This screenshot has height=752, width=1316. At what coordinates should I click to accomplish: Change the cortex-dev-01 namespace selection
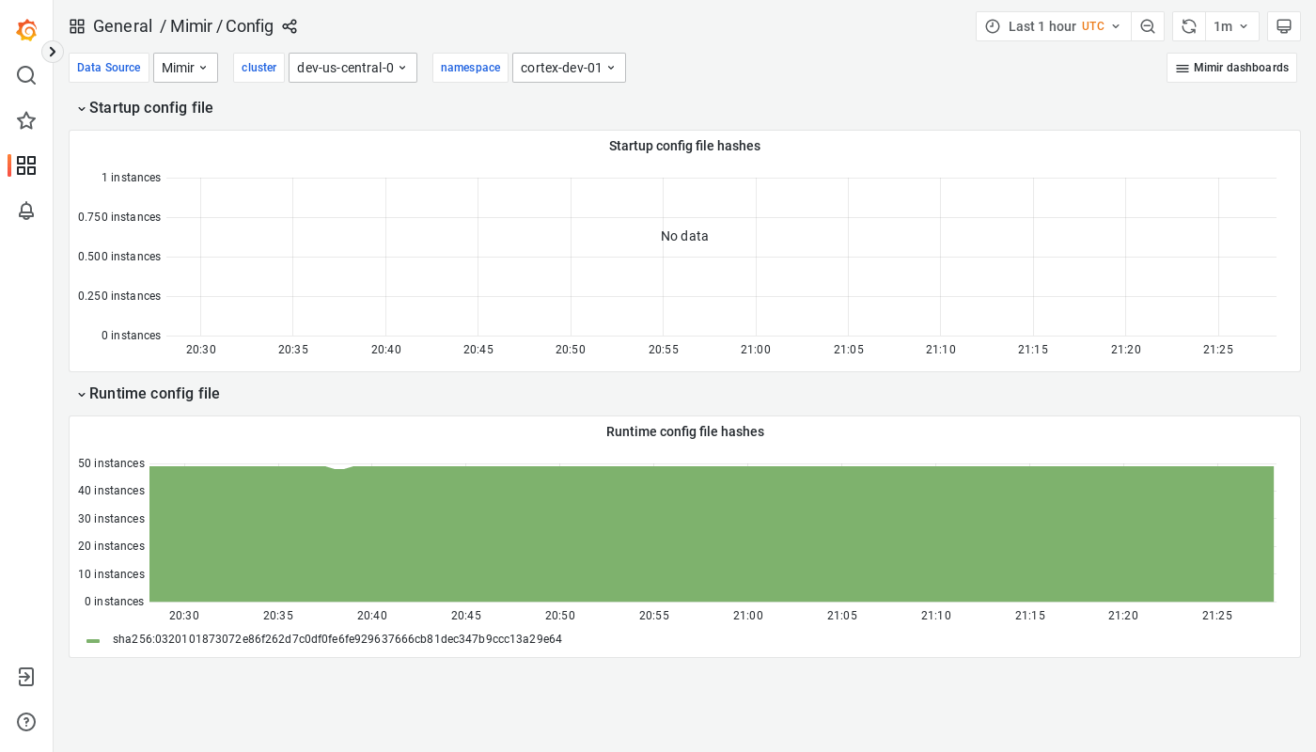click(569, 68)
